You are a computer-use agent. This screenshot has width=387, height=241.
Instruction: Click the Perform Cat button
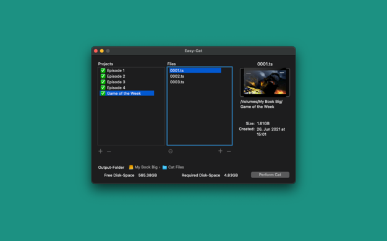coord(270,174)
